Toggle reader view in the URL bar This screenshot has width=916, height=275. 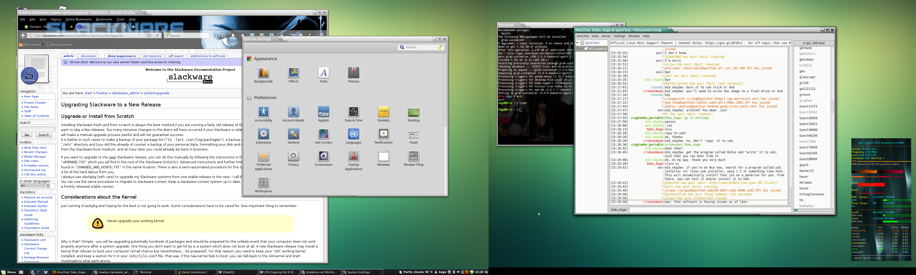click(149, 35)
